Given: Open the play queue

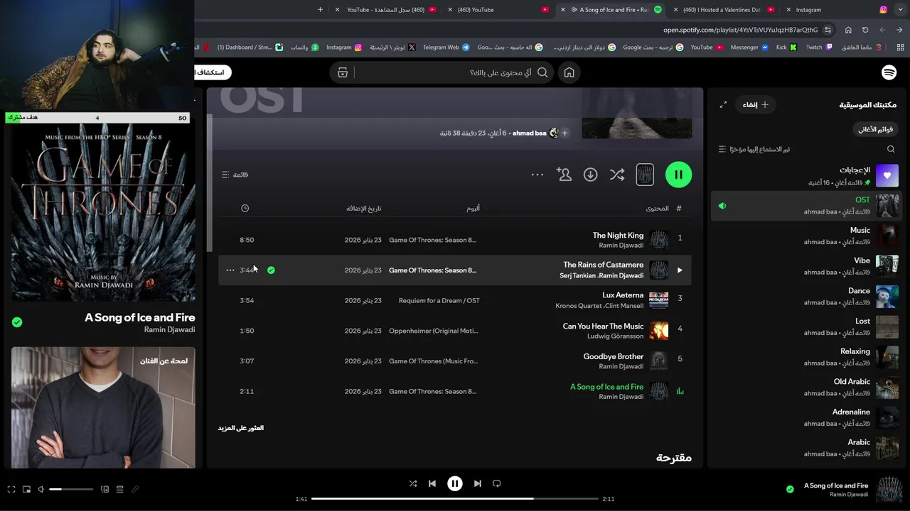Looking at the screenshot, I should [x=119, y=489].
